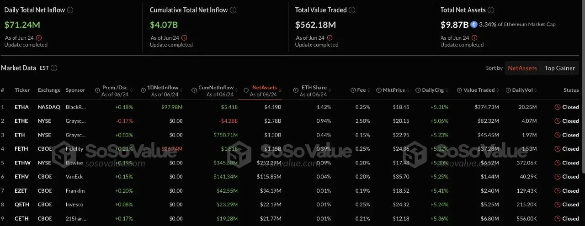Open the FETH ticker link
Viewport: 585px width, 226px height.
[x=21, y=149]
